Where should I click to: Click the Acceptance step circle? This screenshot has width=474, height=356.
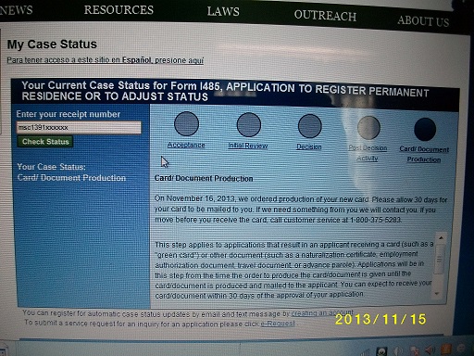point(186,123)
